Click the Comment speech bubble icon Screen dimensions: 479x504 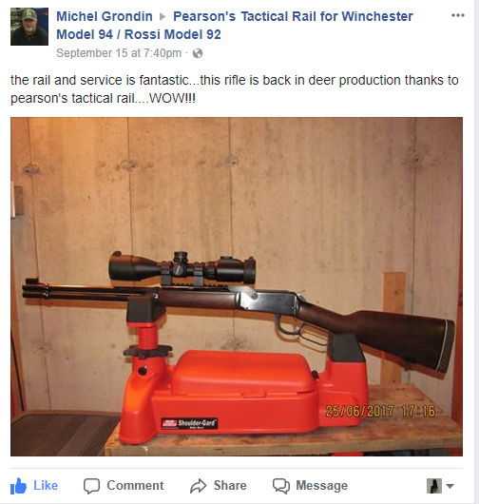[91, 486]
